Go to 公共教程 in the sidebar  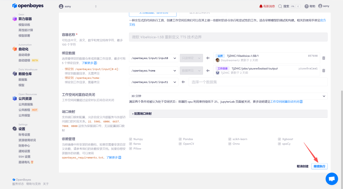tap(24, 110)
